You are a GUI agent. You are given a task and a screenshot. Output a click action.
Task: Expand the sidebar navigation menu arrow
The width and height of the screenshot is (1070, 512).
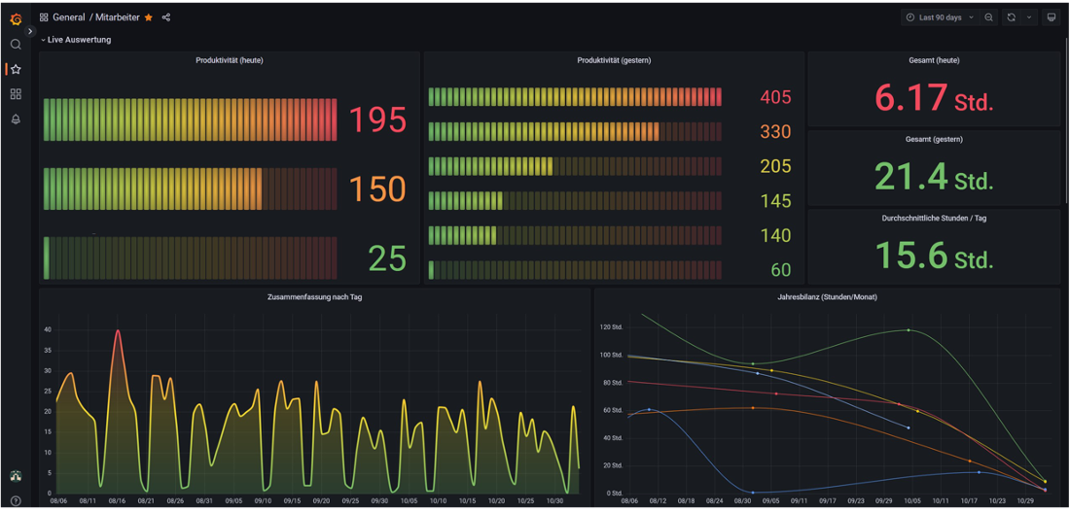tap(30, 31)
